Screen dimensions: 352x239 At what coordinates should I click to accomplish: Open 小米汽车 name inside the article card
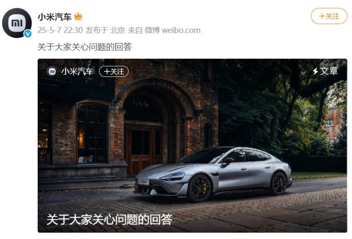77,71
